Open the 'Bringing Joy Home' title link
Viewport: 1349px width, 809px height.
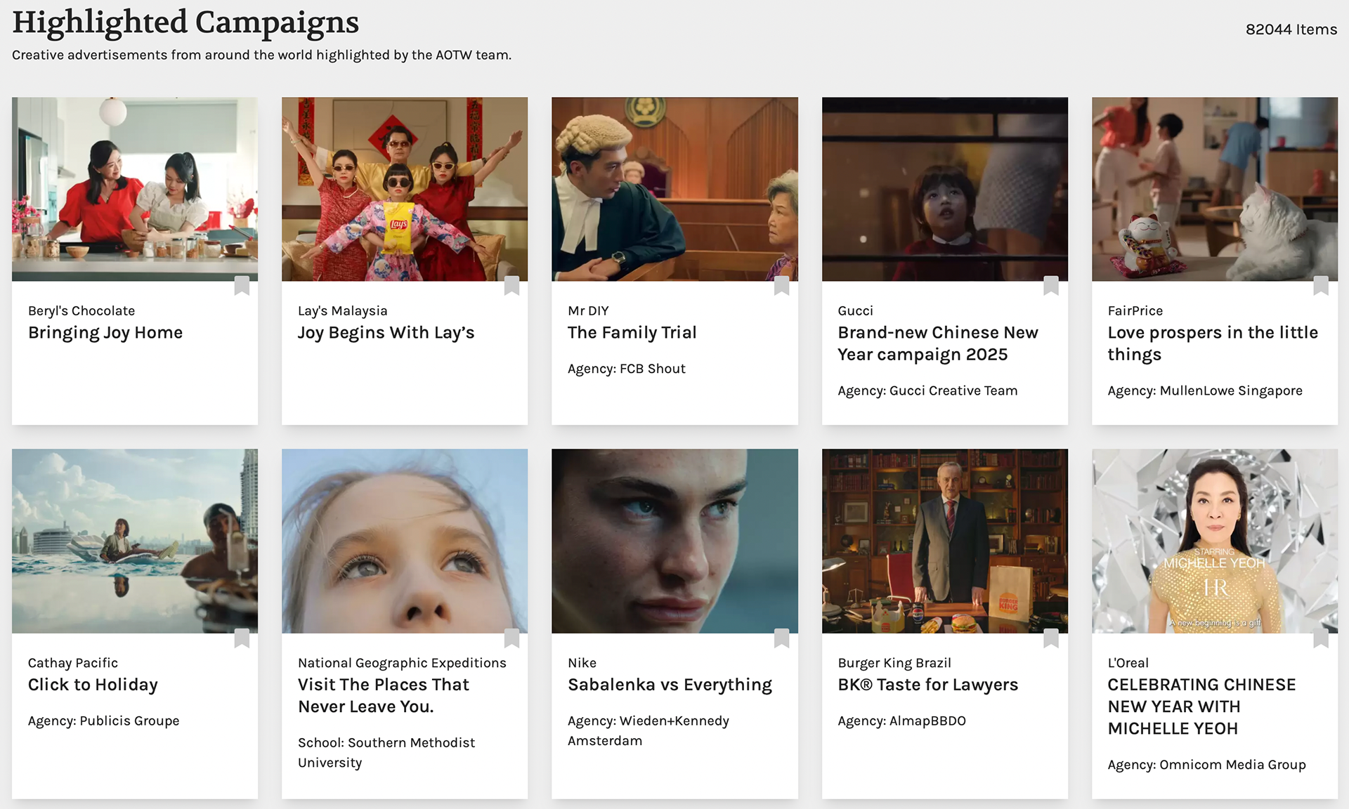pos(105,333)
